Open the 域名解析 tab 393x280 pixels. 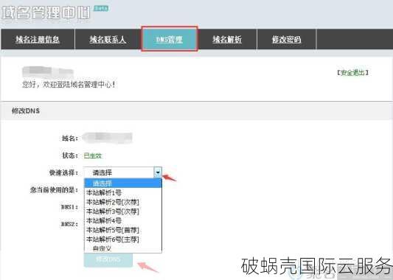coord(227,39)
